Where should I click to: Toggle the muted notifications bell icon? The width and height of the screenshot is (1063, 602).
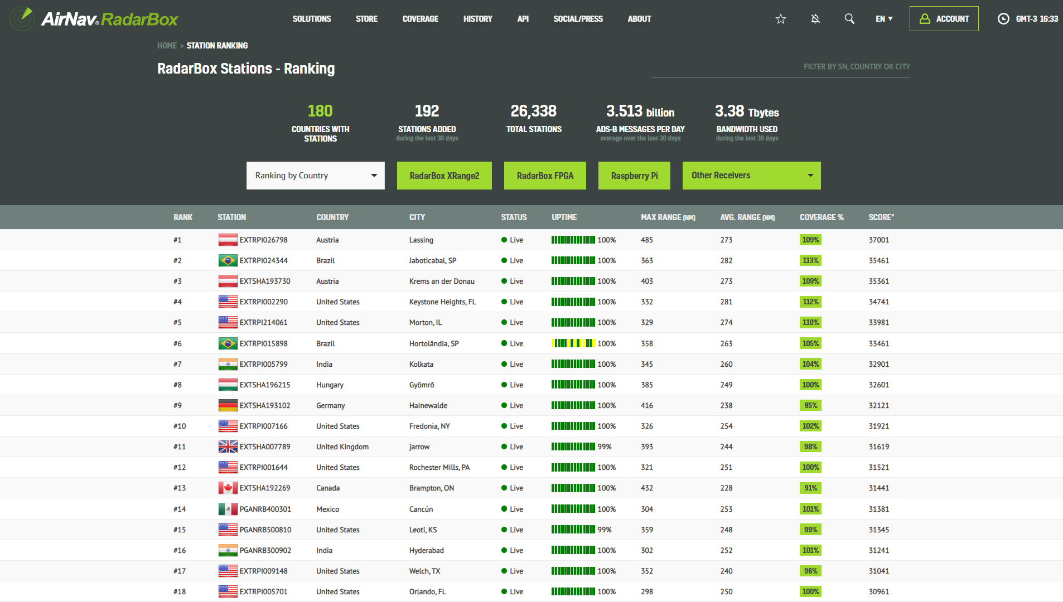[815, 19]
